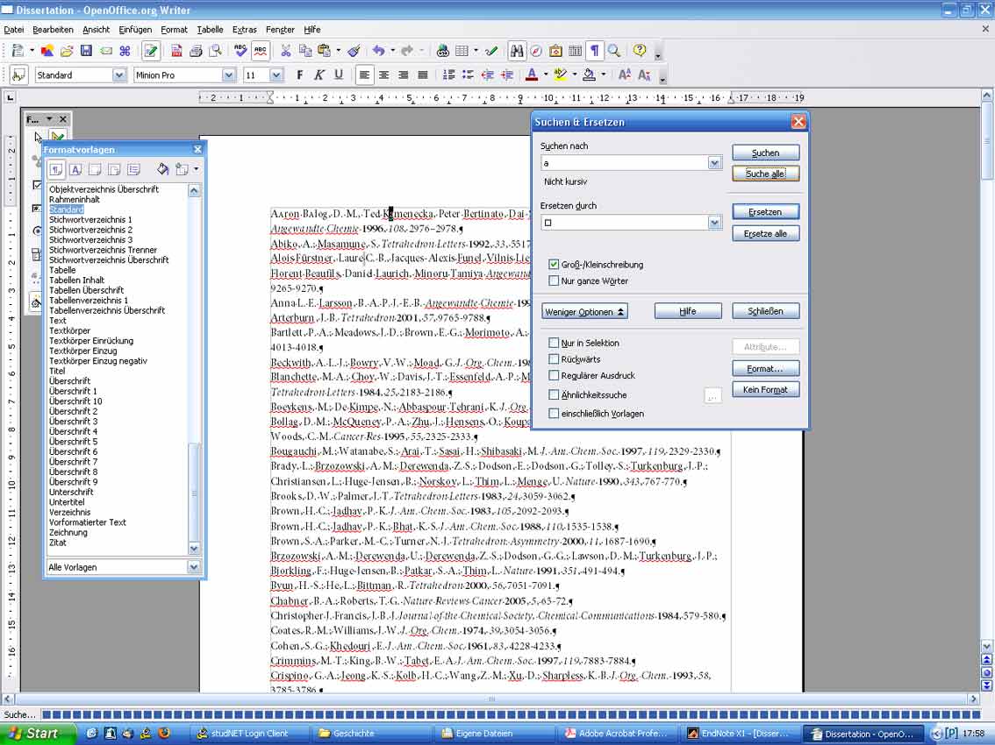
Task: Check the Regulärer Ausdruck option
Action: (554, 375)
